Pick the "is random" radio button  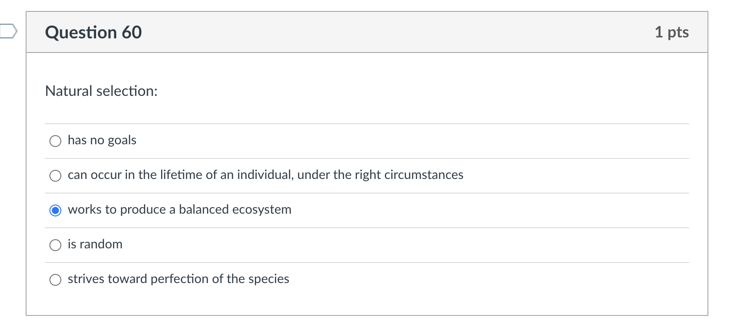[55, 245]
